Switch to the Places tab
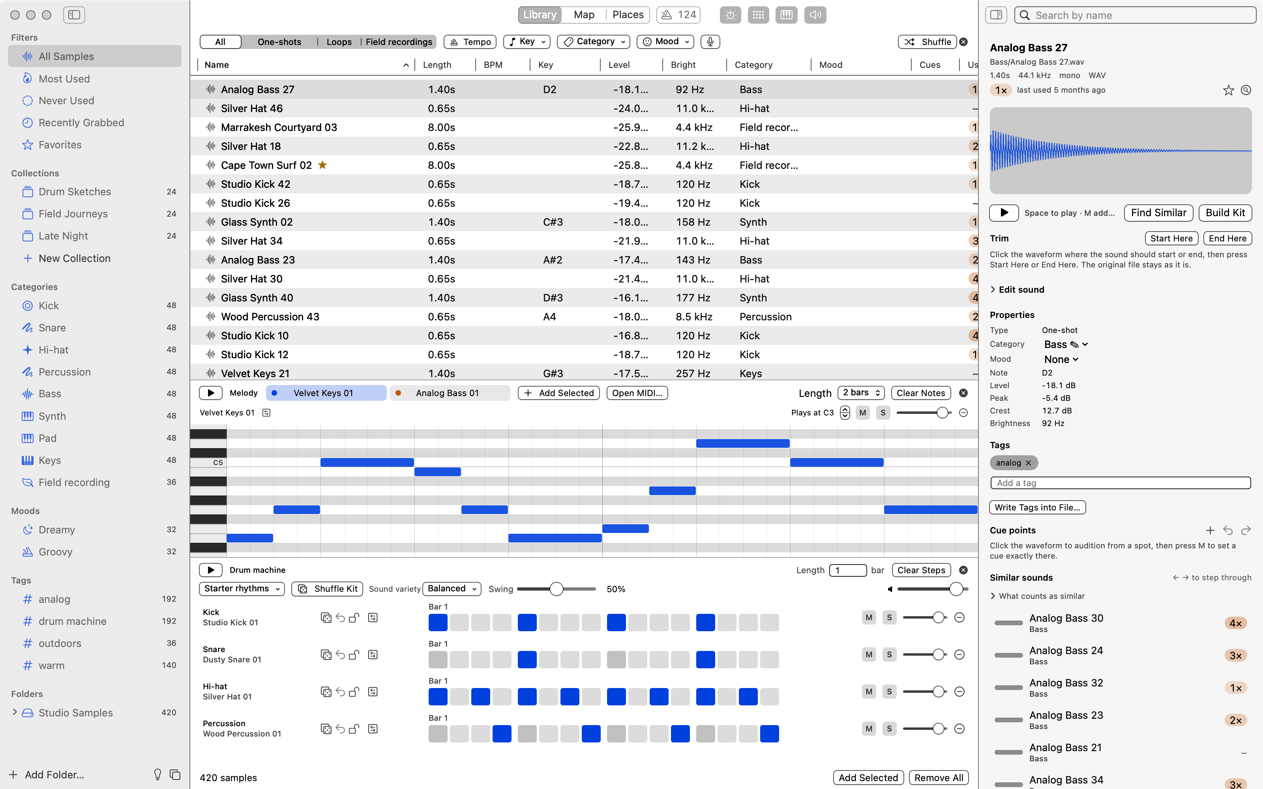The height and width of the screenshot is (789, 1263). click(x=628, y=15)
